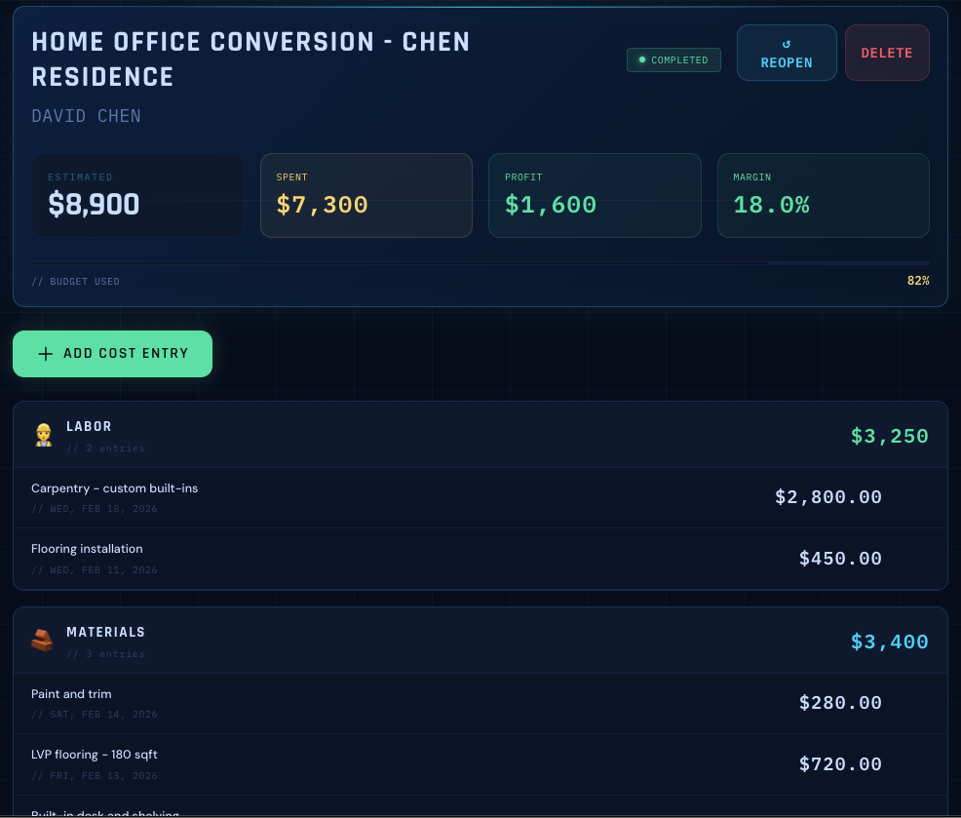The width and height of the screenshot is (961, 818).
Task: Click the MARGIN 18.0% card
Action: (x=824, y=195)
